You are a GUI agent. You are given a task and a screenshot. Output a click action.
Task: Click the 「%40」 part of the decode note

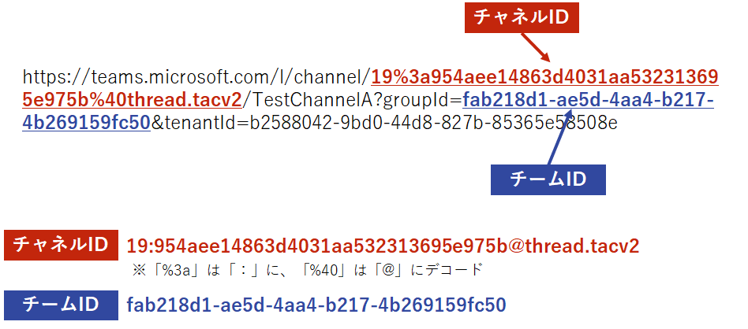coord(330,269)
